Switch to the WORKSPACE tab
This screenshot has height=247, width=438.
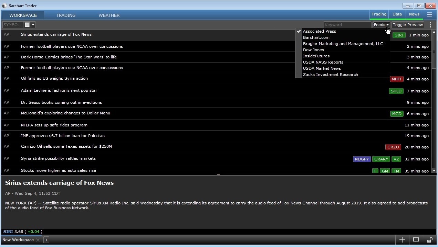[23, 15]
